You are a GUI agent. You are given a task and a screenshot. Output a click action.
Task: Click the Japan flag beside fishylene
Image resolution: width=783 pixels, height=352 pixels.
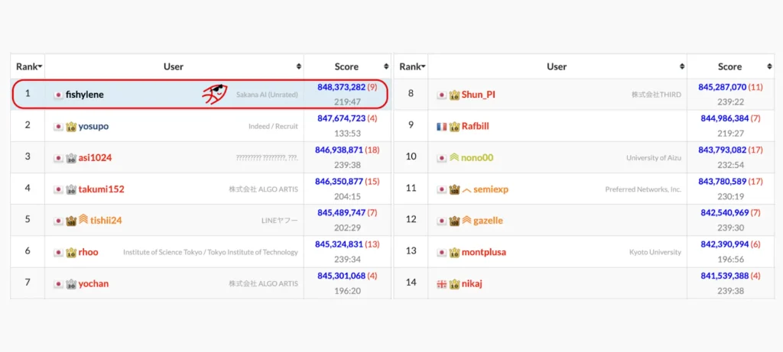coord(58,95)
